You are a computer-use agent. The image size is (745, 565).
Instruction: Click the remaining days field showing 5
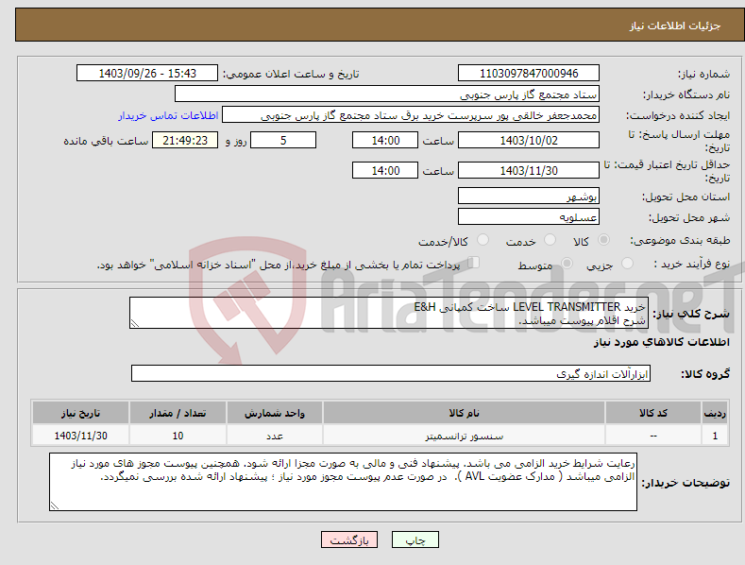coord(283,140)
